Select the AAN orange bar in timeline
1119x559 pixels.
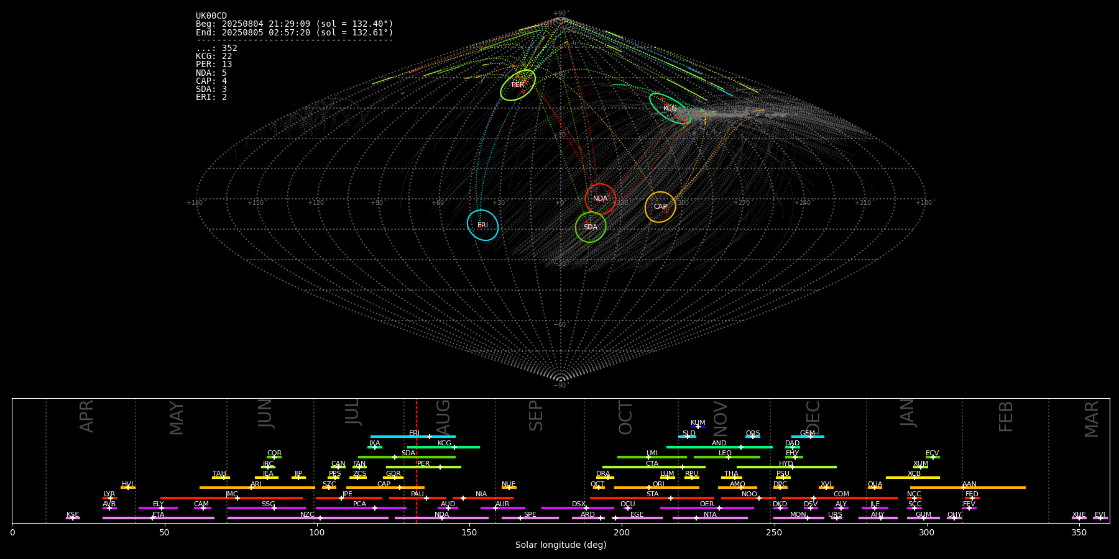click(x=968, y=488)
